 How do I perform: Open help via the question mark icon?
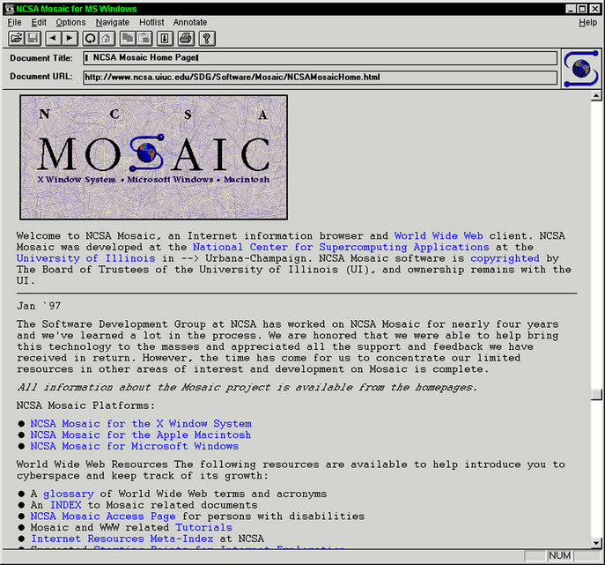pos(207,38)
